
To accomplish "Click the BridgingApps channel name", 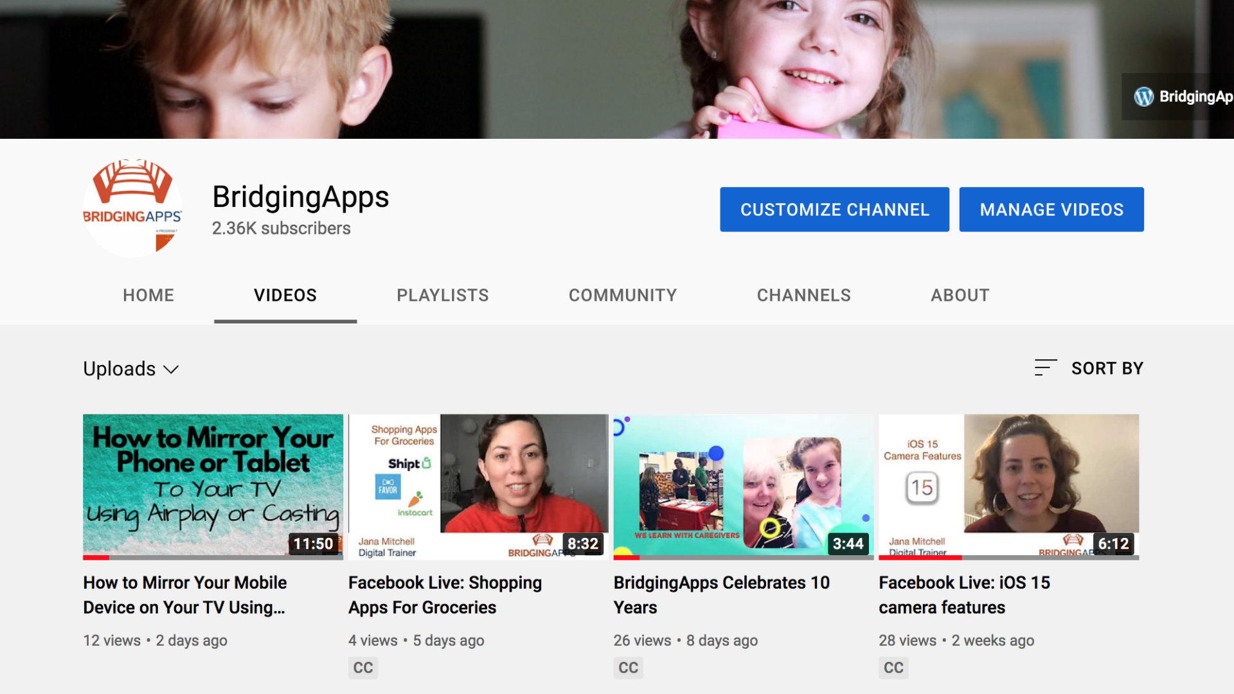I will pos(301,197).
